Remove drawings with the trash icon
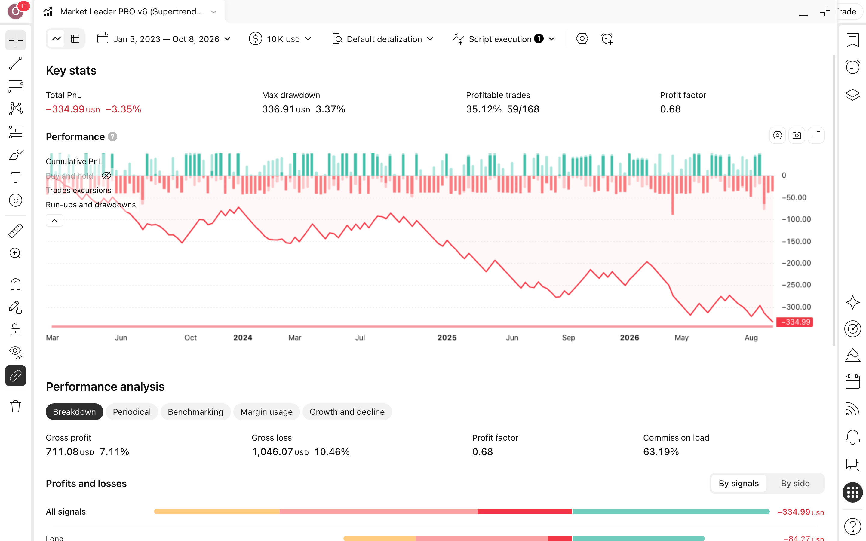This screenshot has height=541, width=866. point(15,406)
